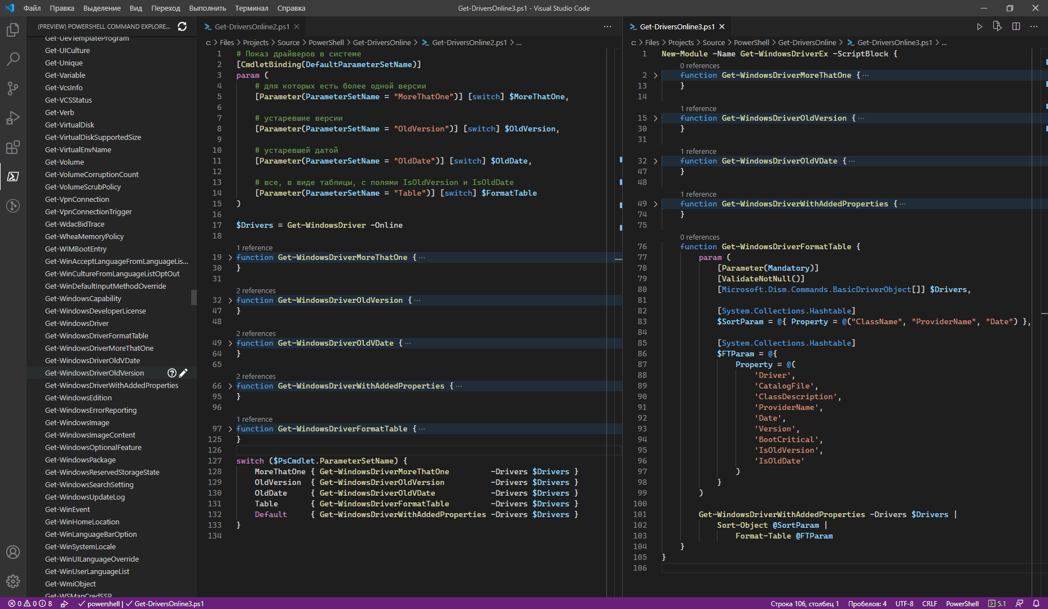This screenshot has height=609, width=1048.
Task: Open the Manage gear settings
Action: [13, 581]
